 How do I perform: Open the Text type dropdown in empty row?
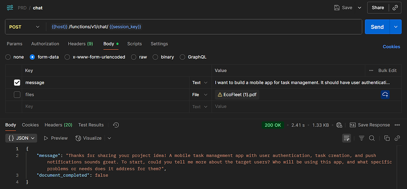click(x=200, y=107)
